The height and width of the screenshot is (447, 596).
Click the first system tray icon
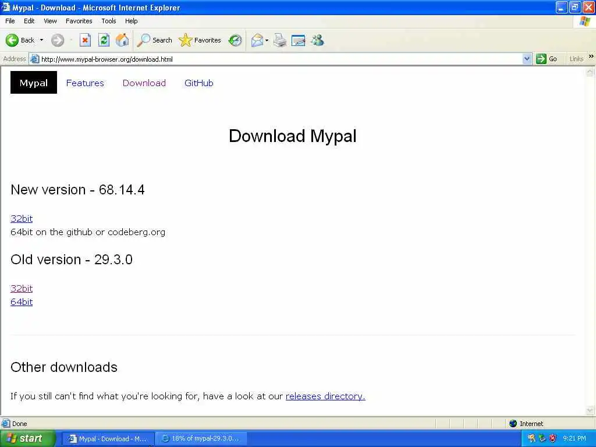[x=531, y=438]
